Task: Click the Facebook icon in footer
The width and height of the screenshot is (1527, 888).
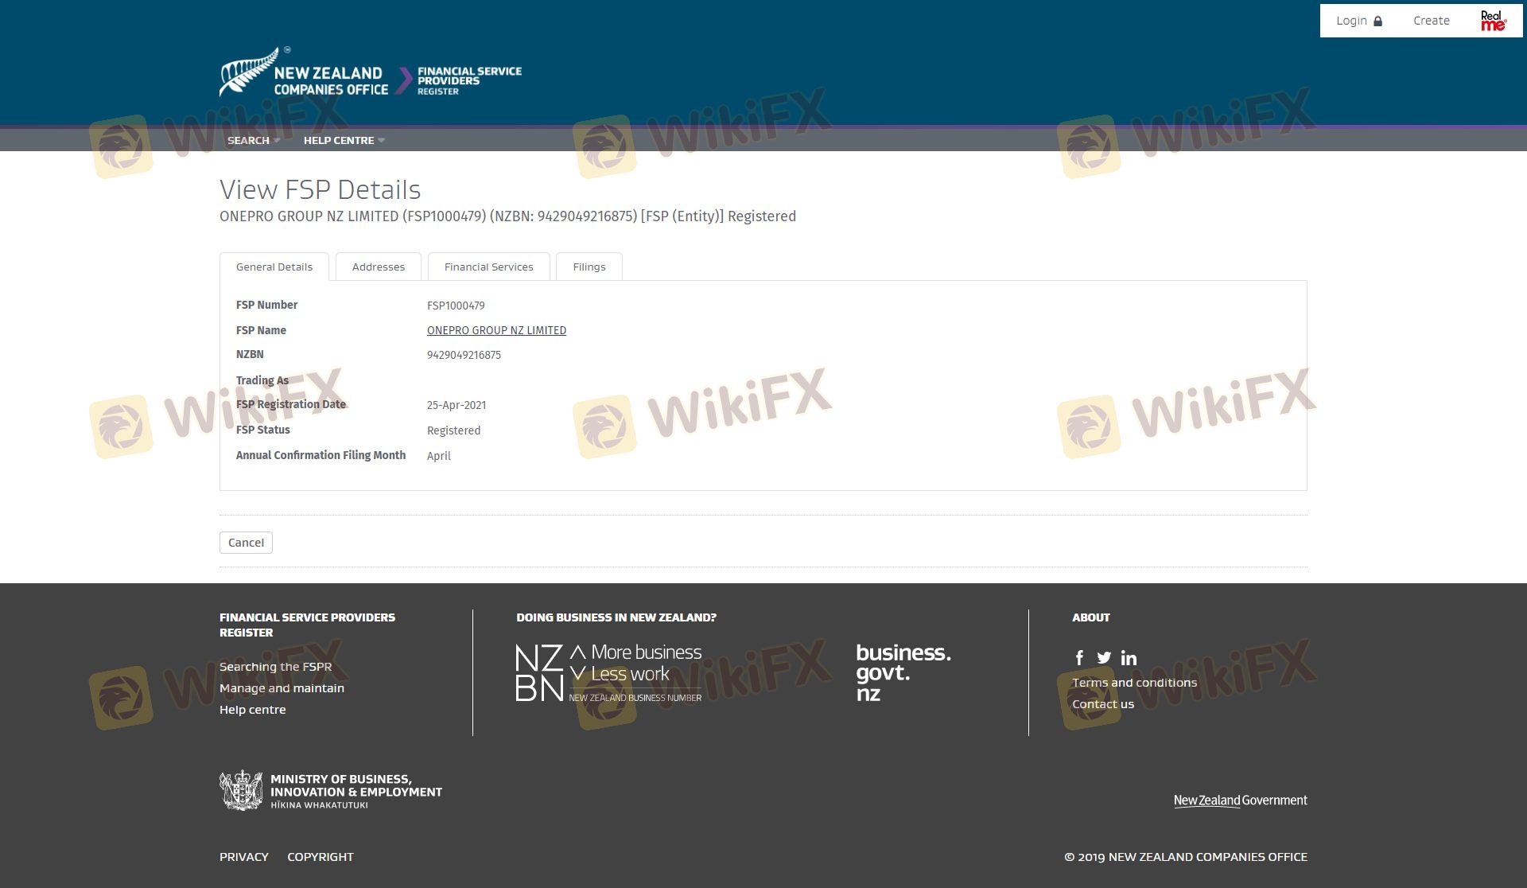Action: tap(1079, 658)
